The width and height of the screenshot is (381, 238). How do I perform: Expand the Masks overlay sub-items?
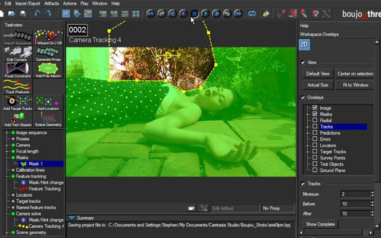pyautogui.click(x=308, y=114)
